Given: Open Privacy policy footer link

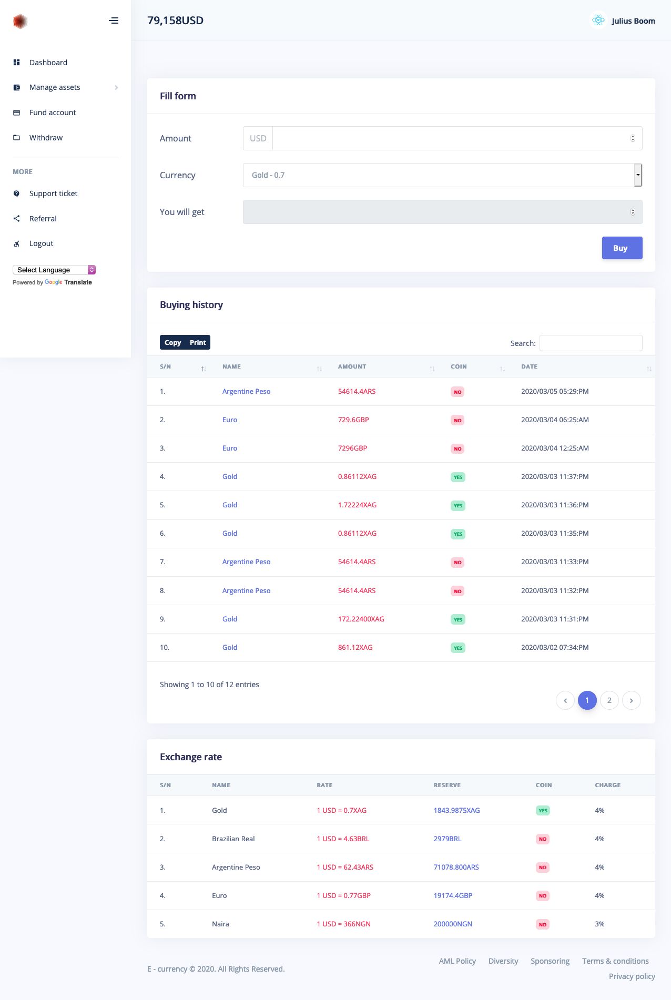Looking at the screenshot, I should [x=632, y=976].
